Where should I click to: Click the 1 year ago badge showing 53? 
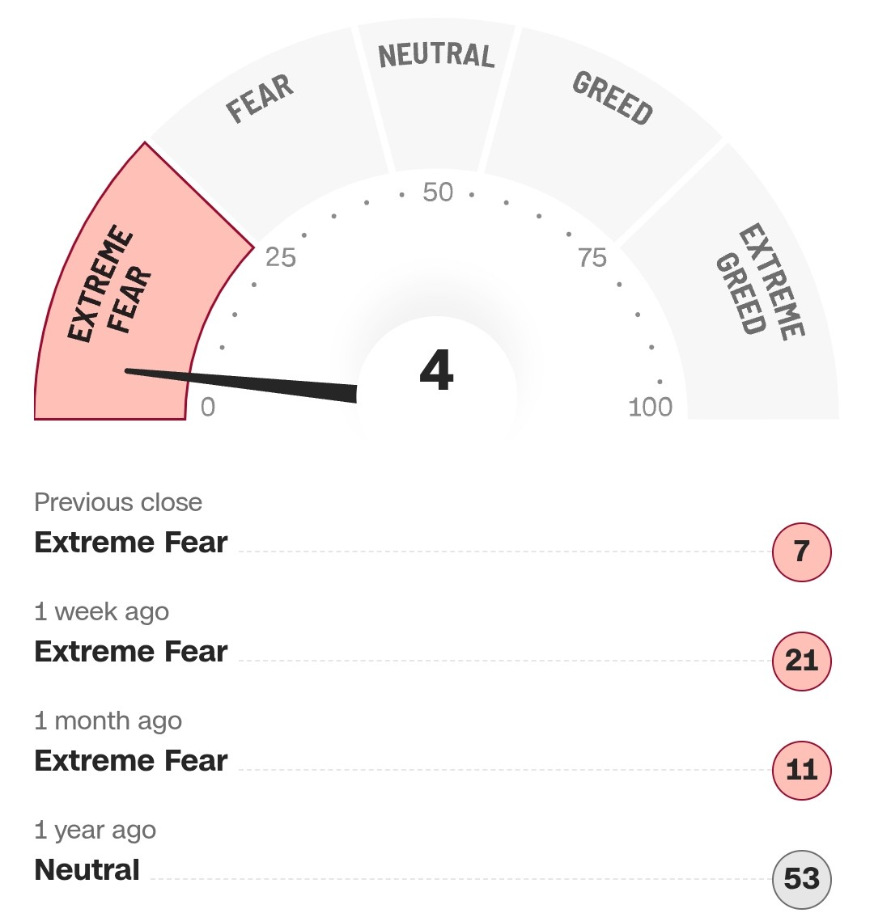click(x=802, y=879)
